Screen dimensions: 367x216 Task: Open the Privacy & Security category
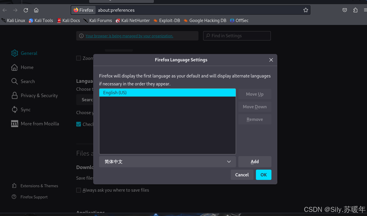coord(34,95)
